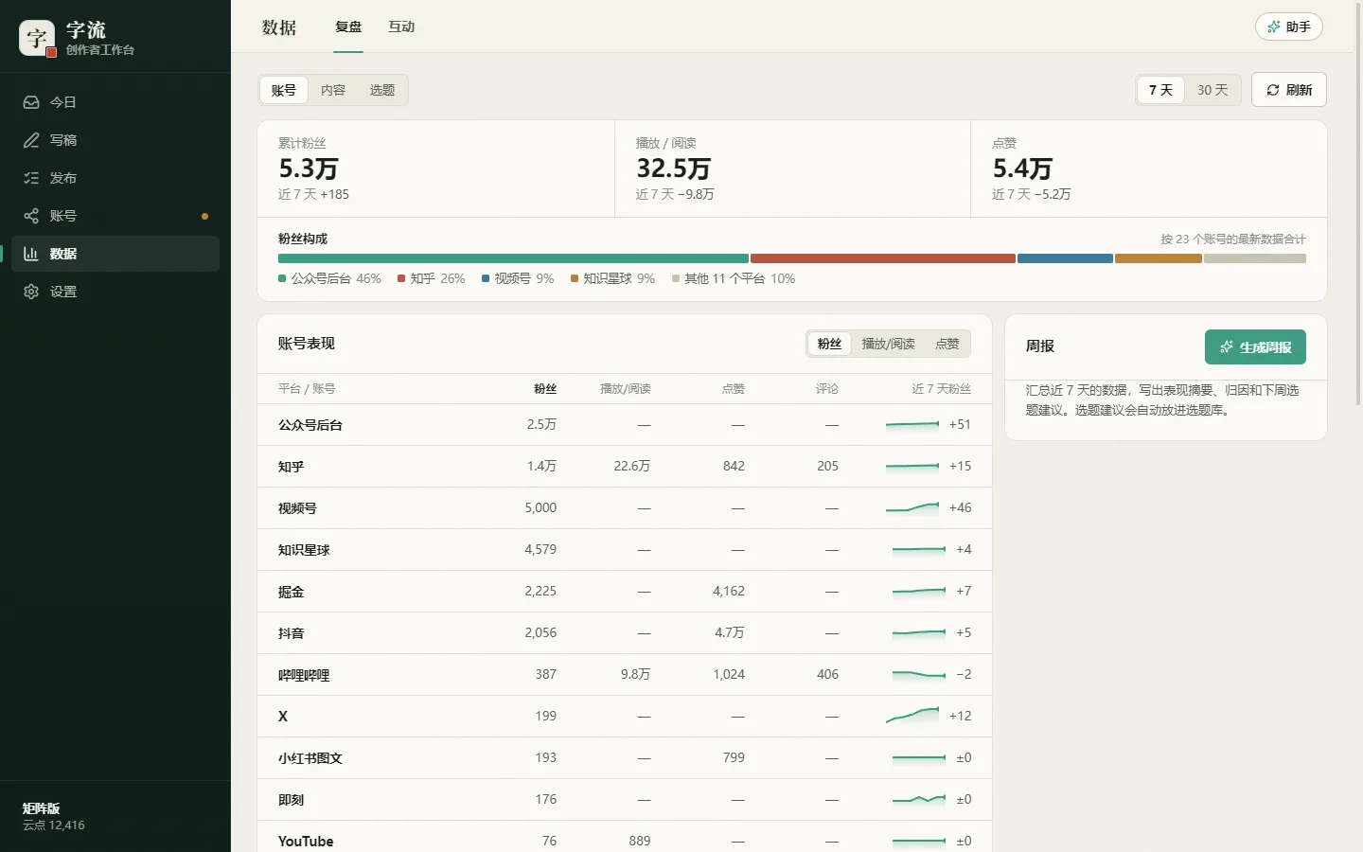Select the 账号 sub-tab
This screenshot has width=1363, height=852.
point(284,90)
